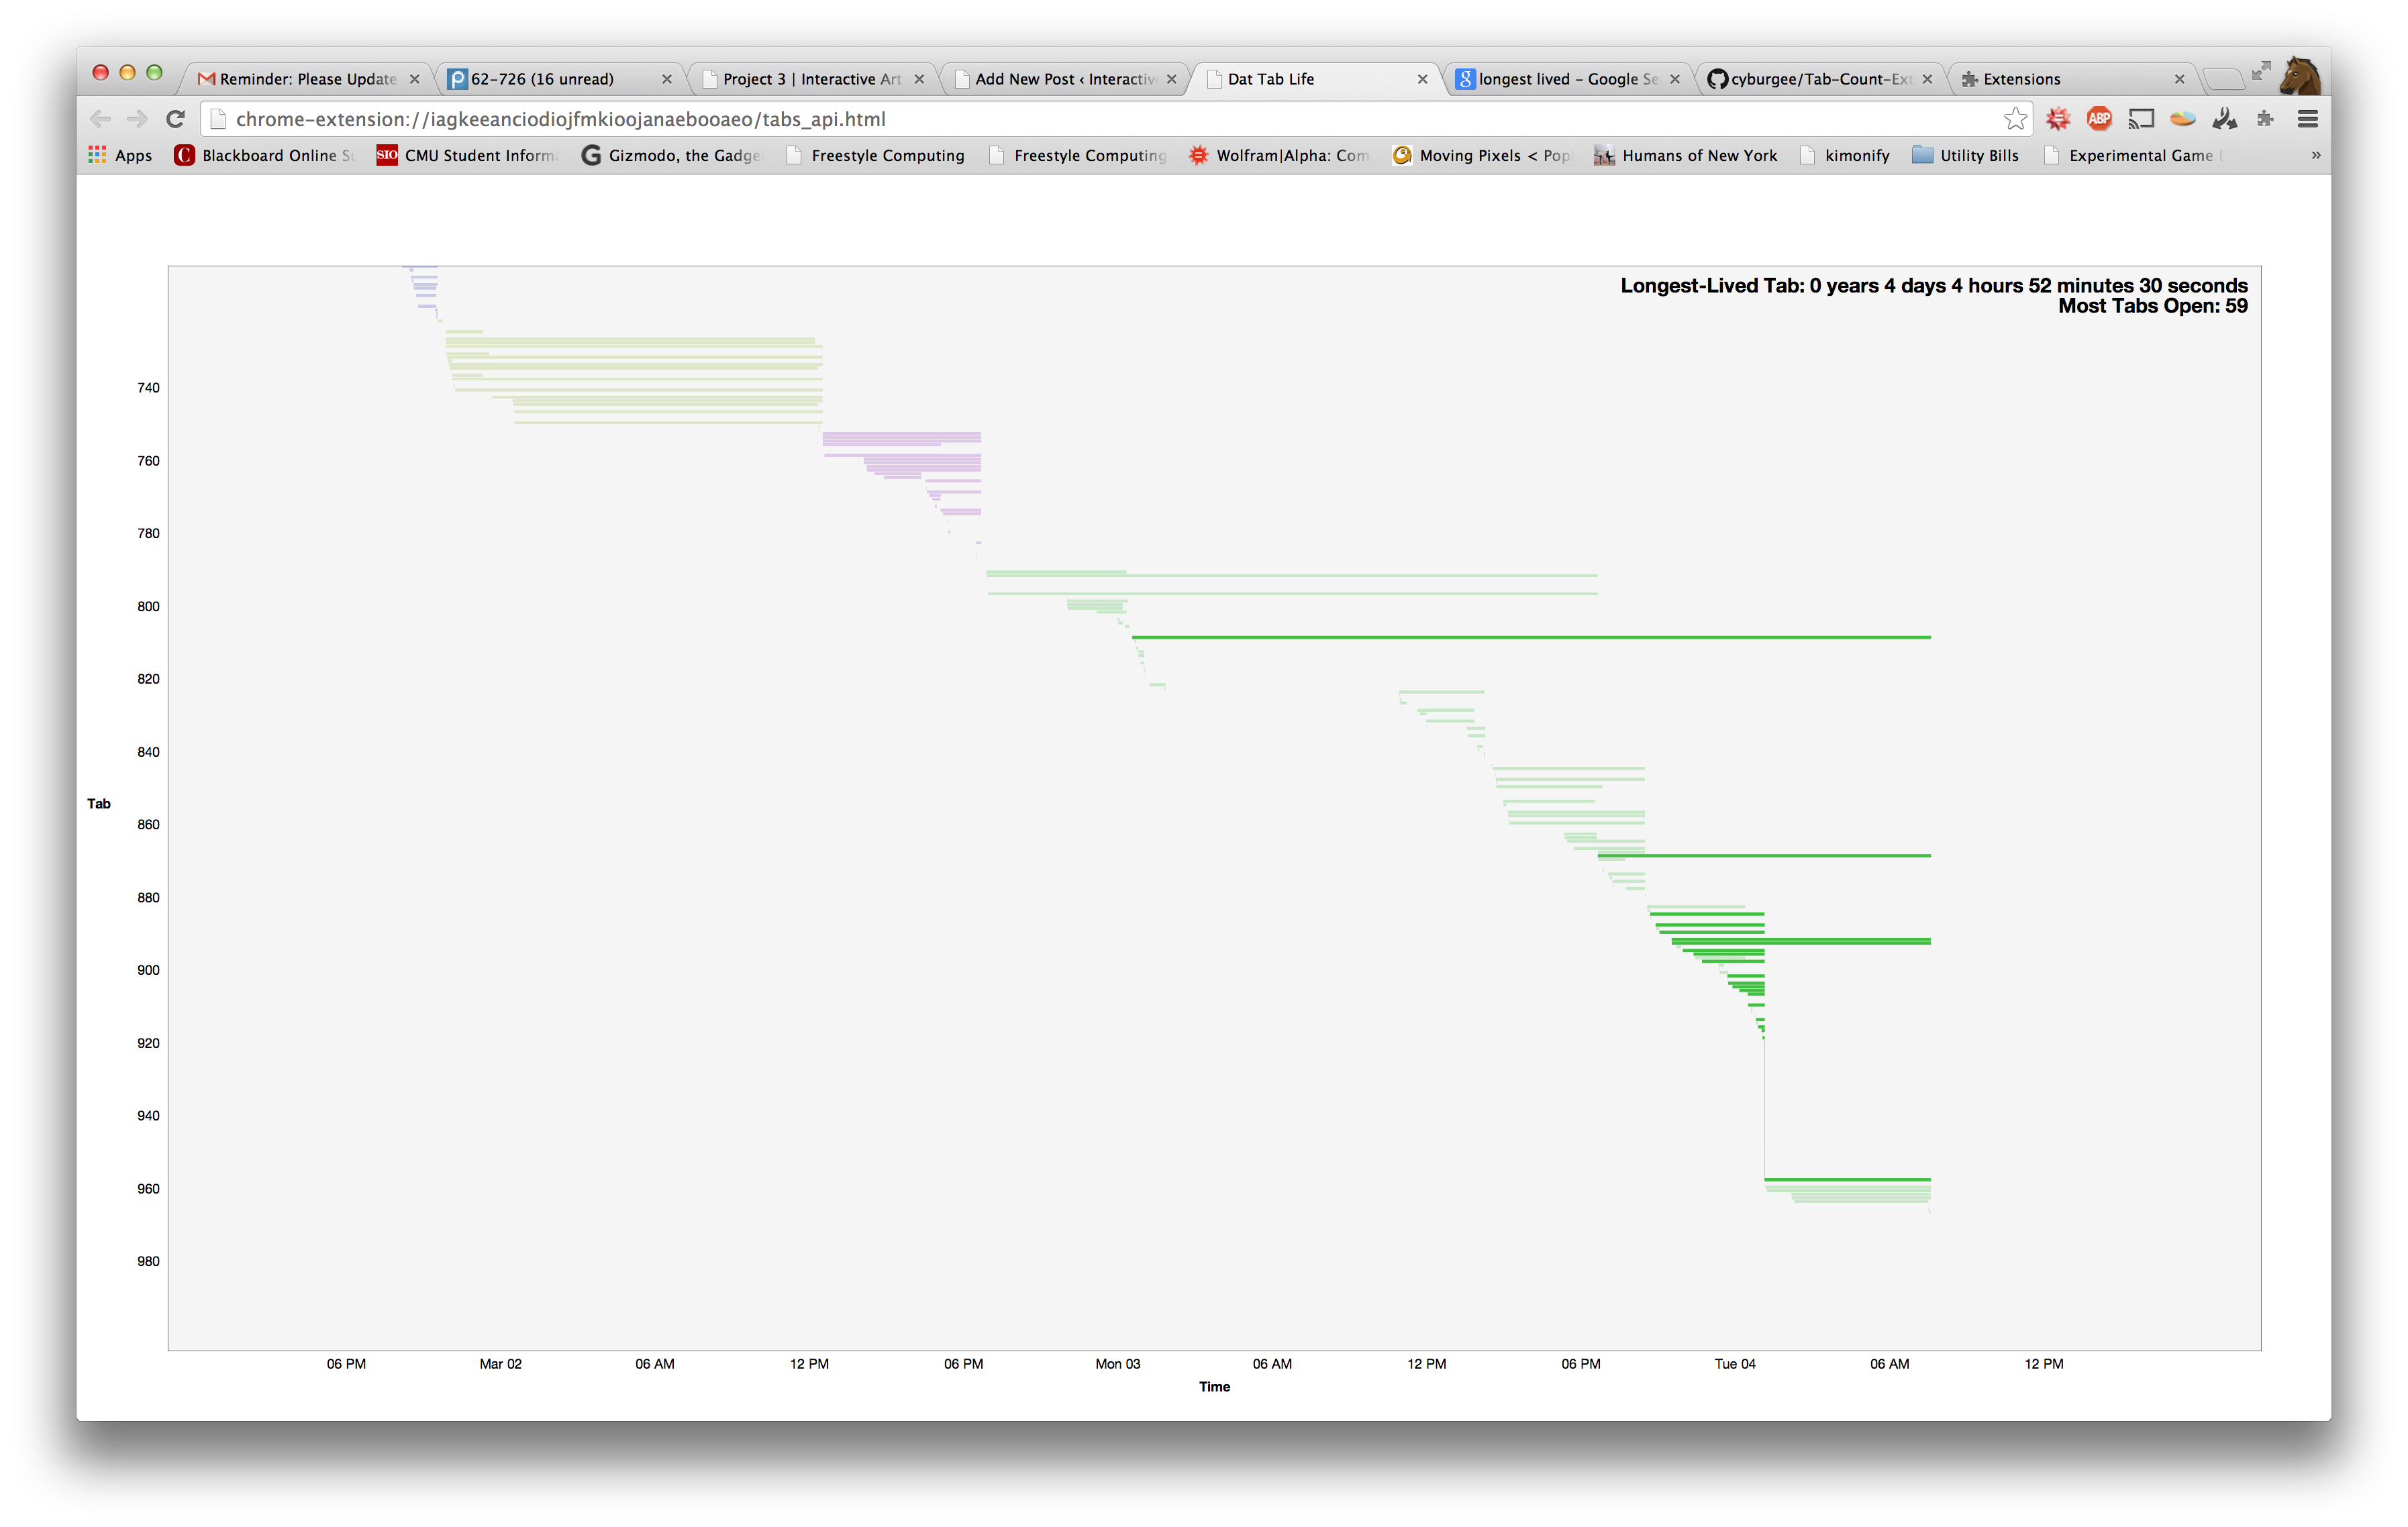Screen dimensions: 2408x1527
Task: Bookmark this page with the star icon
Action: [2015, 119]
